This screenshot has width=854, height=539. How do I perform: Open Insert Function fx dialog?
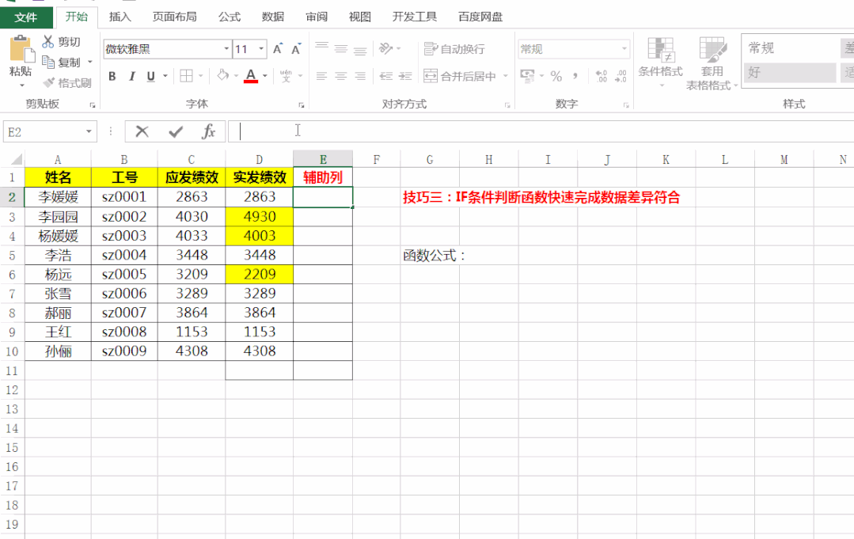click(209, 131)
